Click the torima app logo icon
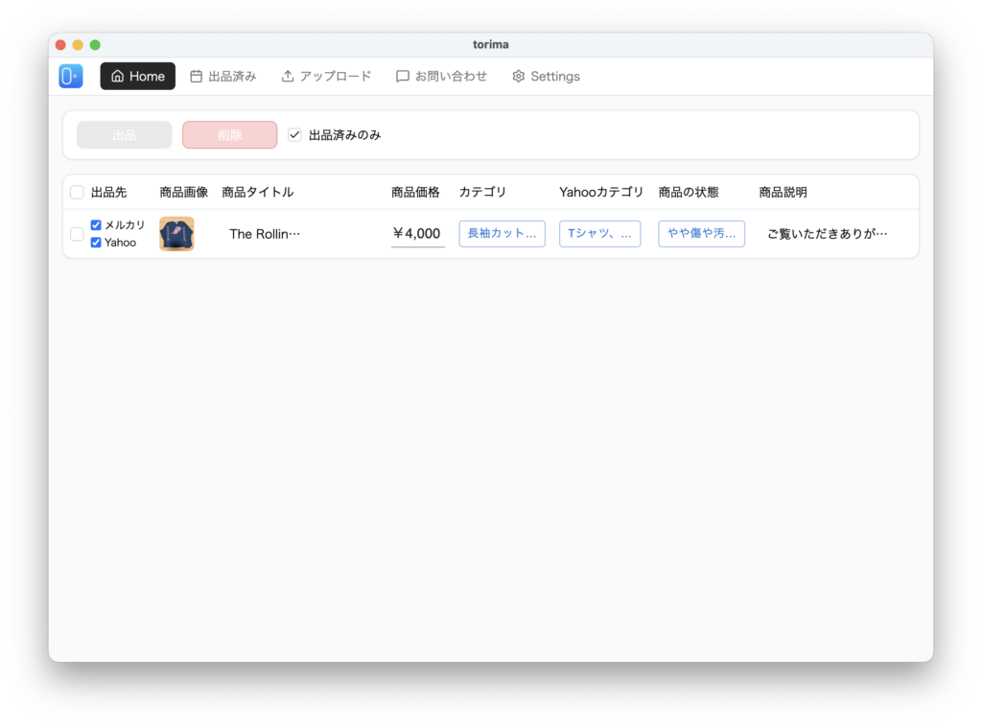The height and width of the screenshot is (726, 982). pyautogui.click(x=71, y=77)
